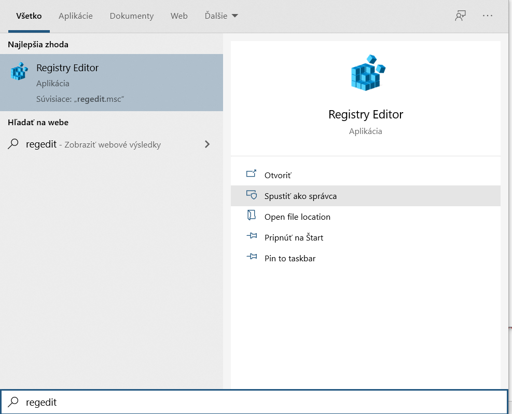Click Registry Editor cube icon in best match

click(x=19, y=71)
